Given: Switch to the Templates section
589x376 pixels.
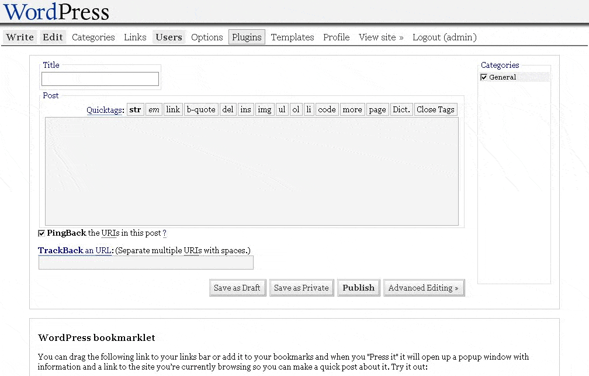Looking at the screenshot, I should click(292, 37).
